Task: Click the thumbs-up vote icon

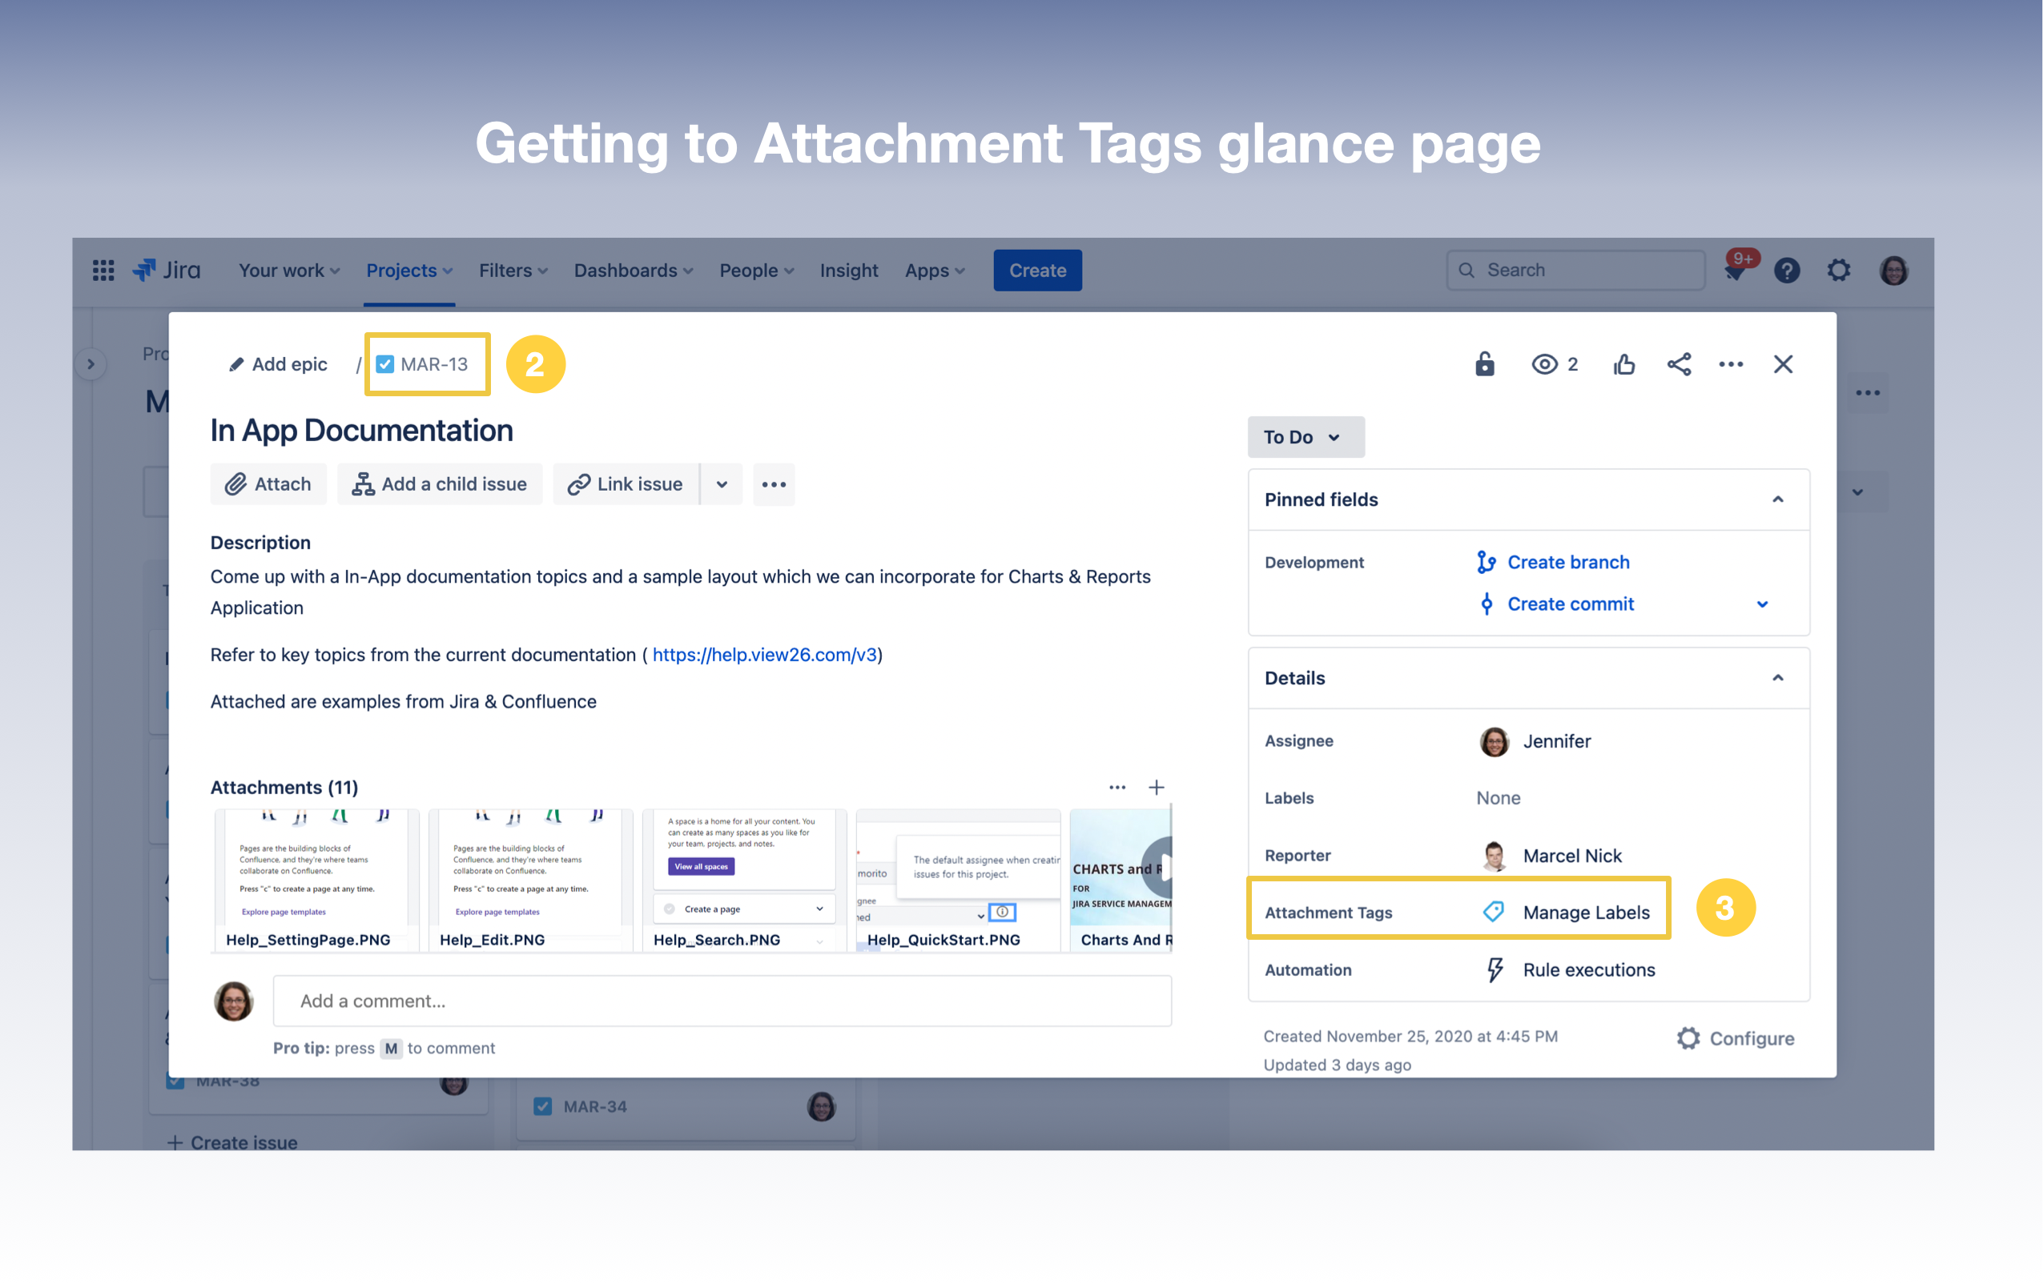Action: [1623, 364]
